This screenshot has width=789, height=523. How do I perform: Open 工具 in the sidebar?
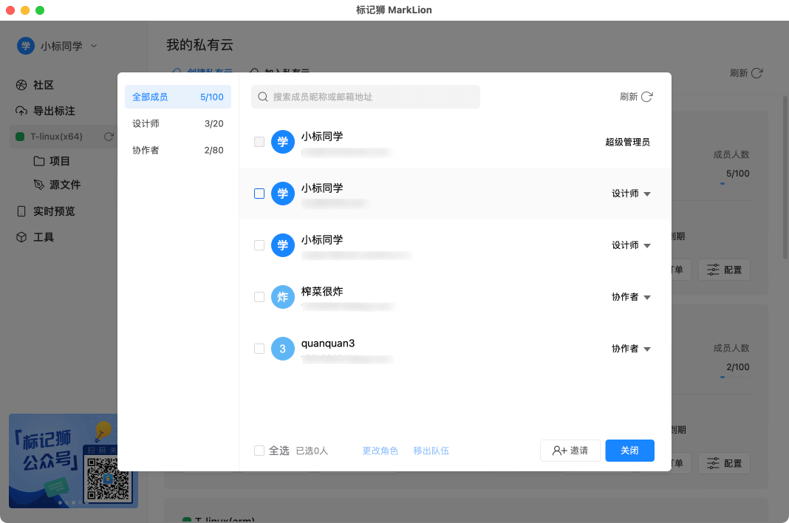(x=43, y=237)
